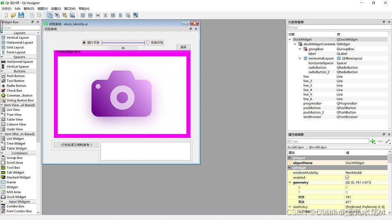The image size is (392, 220).
Task: Click the 选择 button in the form
Action: pos(183,47)
